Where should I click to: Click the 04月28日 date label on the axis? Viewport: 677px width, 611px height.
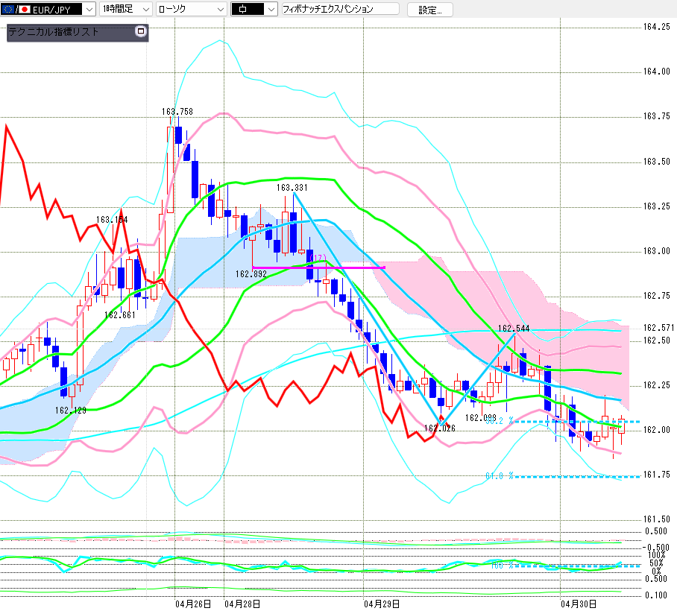point(242,604)
